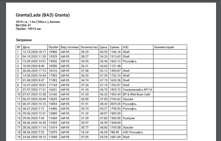Click sum value 1500.00

[115, 118]
